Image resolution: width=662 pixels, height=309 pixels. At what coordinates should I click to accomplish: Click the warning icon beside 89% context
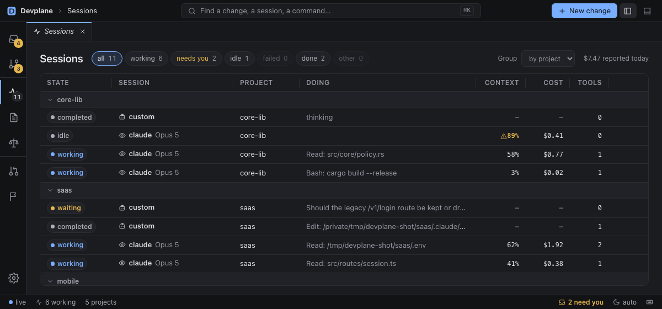coord(503,136)
